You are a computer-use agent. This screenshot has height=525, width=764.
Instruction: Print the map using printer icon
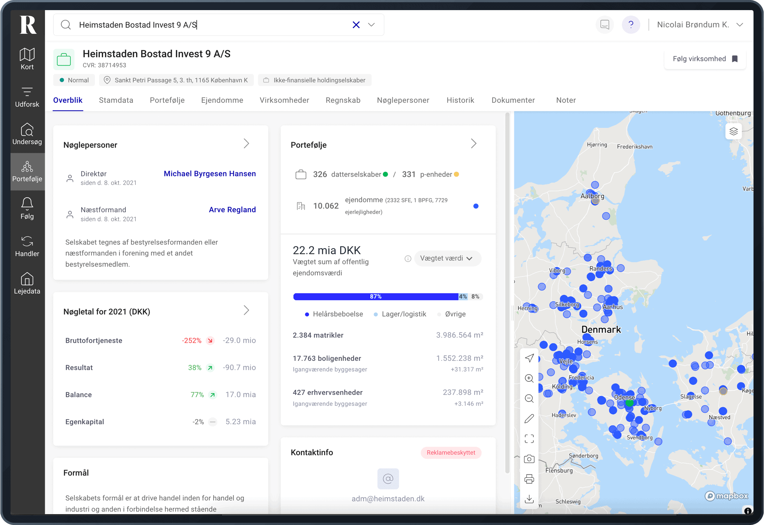tap(529, 479)
